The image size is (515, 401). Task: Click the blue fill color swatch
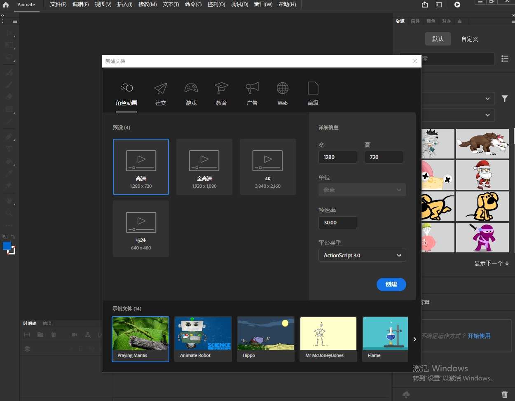tap(7, 246)
